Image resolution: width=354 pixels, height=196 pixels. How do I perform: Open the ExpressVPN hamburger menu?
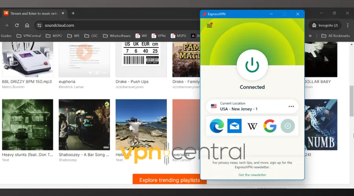point(209,25)
